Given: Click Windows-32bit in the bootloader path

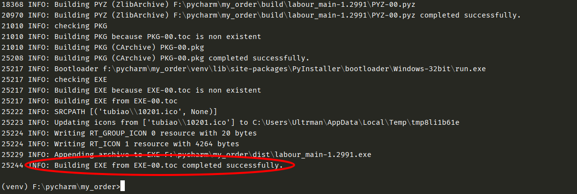Looking at the screenshot, I should tap(422, 69).
